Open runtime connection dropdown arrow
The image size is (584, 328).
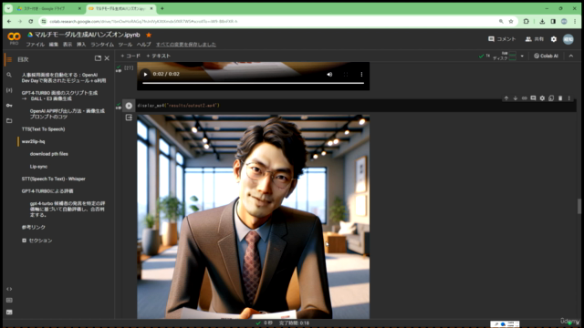522,56
